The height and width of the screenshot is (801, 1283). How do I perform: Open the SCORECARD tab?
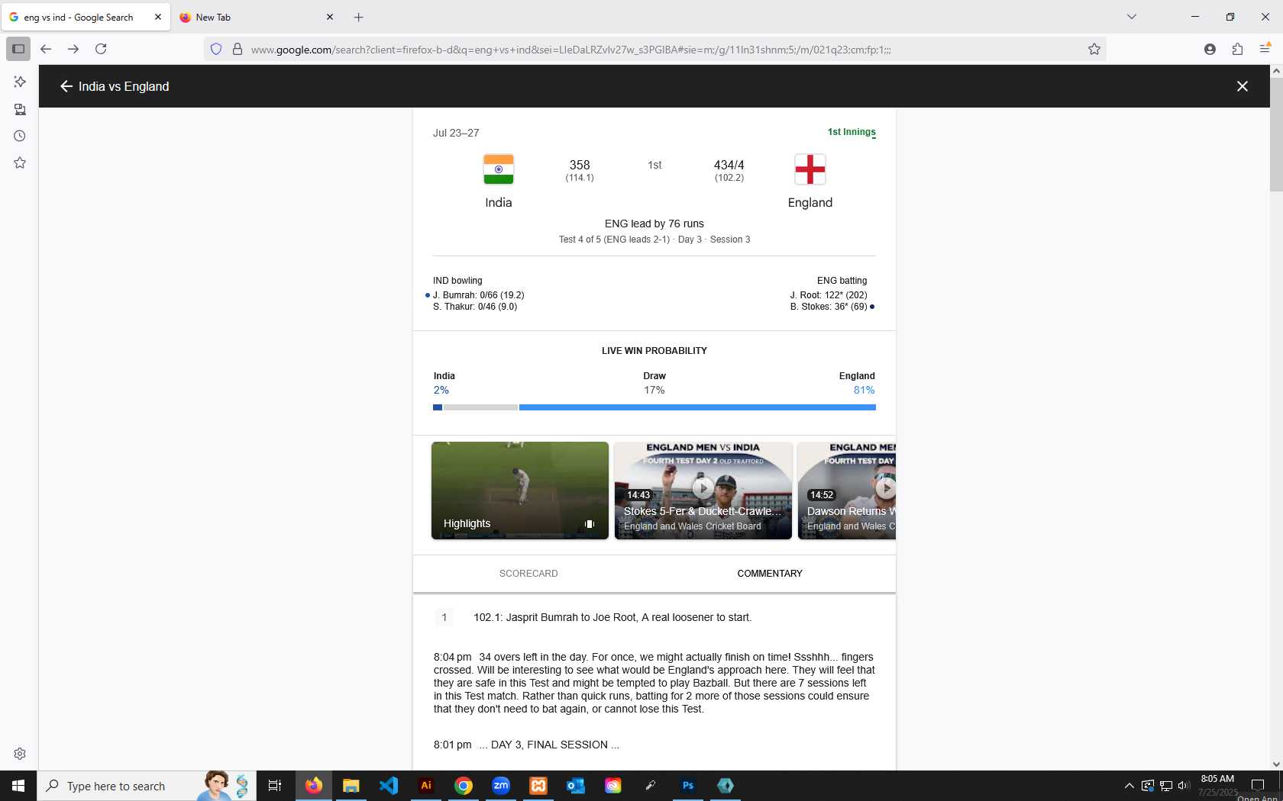(528, 574)
